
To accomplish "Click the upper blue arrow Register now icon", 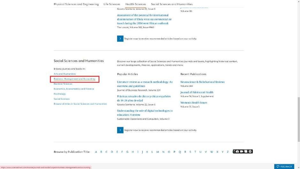I will (x=120, y=39).
